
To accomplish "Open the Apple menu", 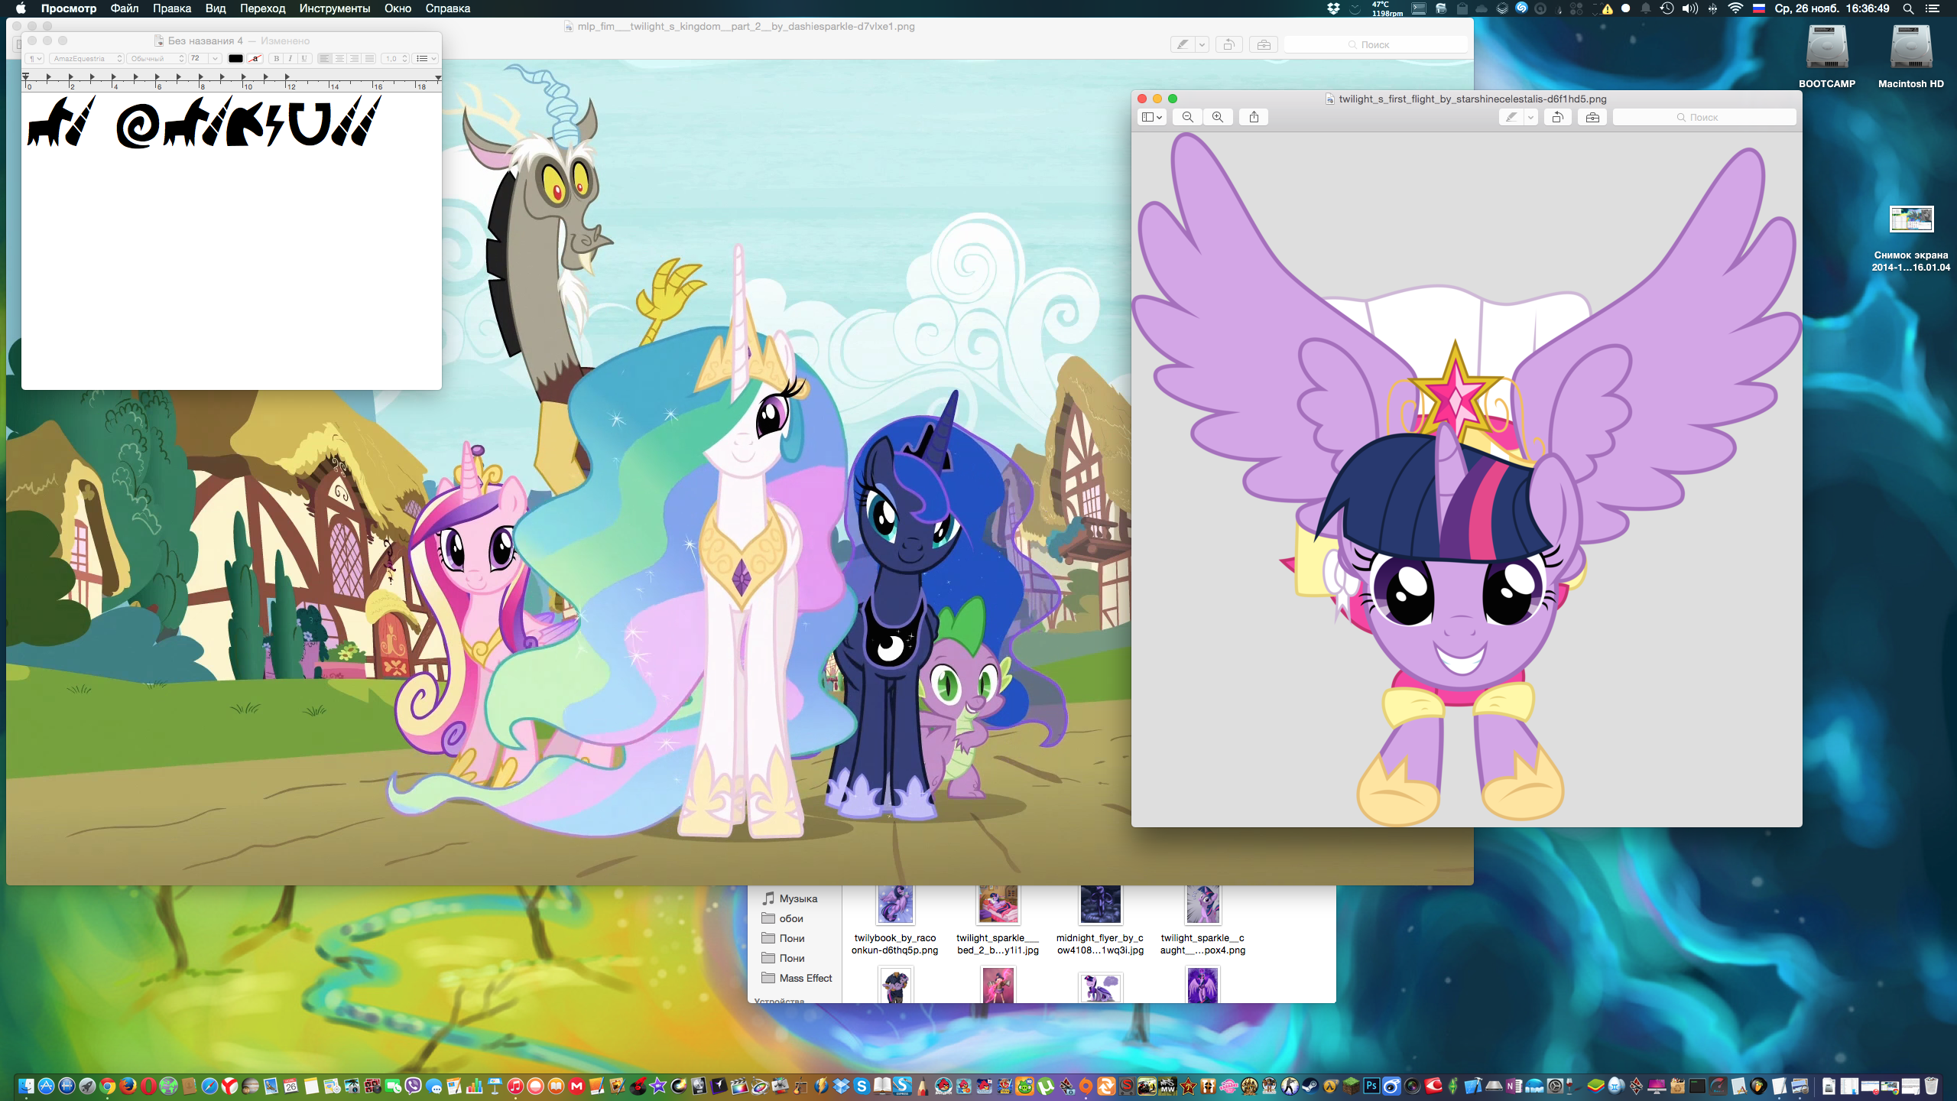I will click(x=21, y=8).
